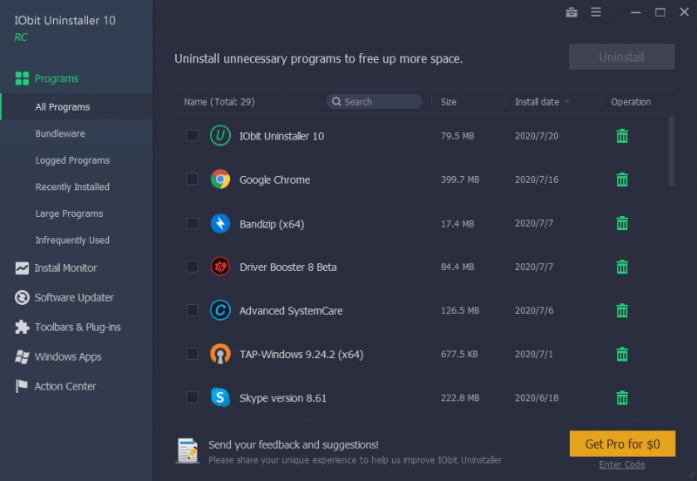Image resolution: width=697 pixels, height=481 pixels.
Task: Click trash icon for Google Chrome
Action: (622, 180)
